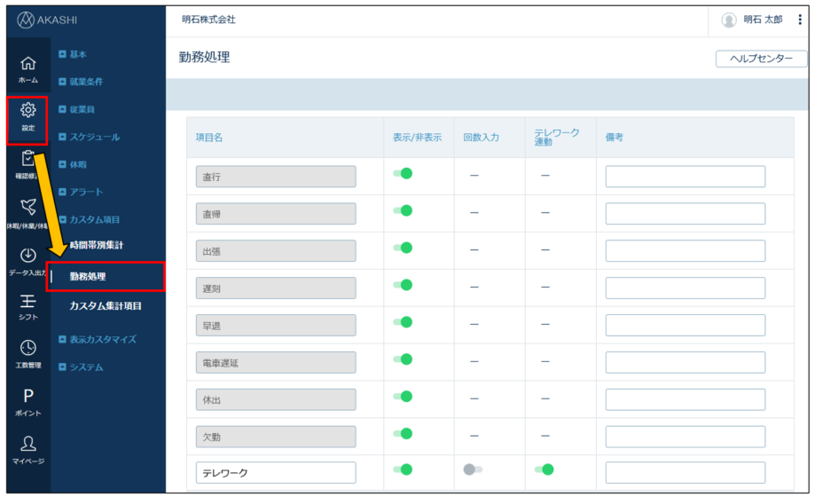
Task: Click the テレワーク item name field
Action: 275,472
